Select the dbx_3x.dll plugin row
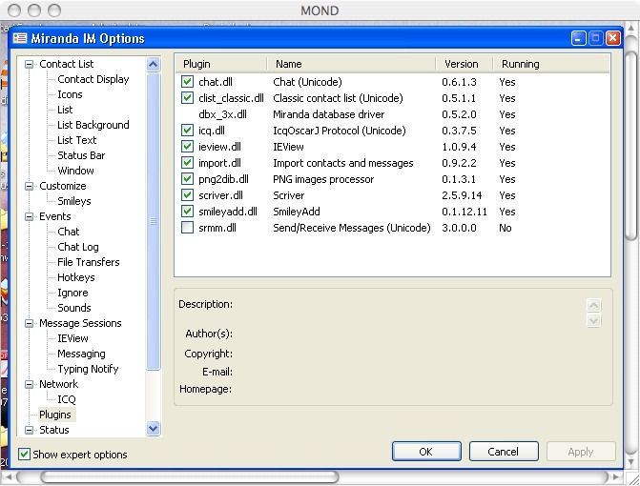The width and height of the screenshot is (640, 486). [x=222, y=114]
